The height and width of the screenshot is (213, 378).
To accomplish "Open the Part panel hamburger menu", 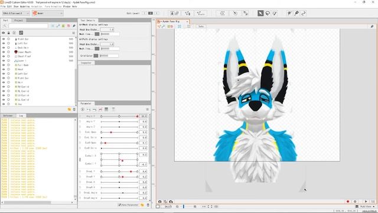I will 73,33.
